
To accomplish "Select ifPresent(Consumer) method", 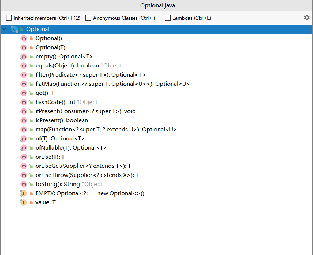I will click(x=85, y=111).
